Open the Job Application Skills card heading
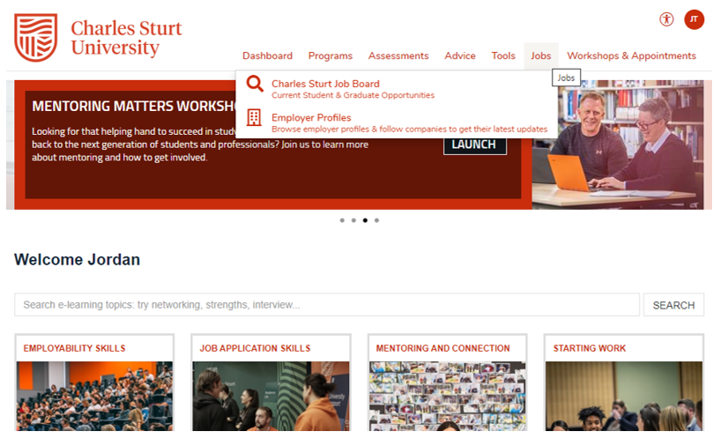This screenshot has height=439, width=713. point(255,348)
